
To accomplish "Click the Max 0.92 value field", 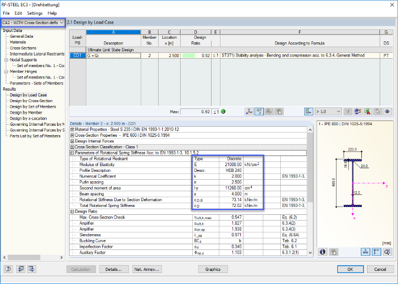I will [x=196, y=112].
